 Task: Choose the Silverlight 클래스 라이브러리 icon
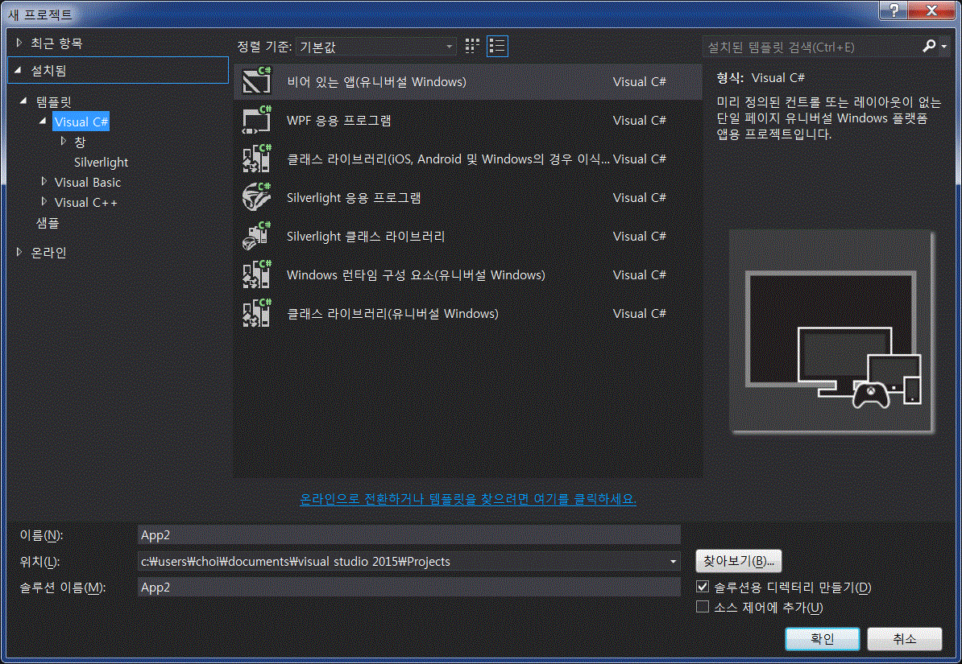257,236
